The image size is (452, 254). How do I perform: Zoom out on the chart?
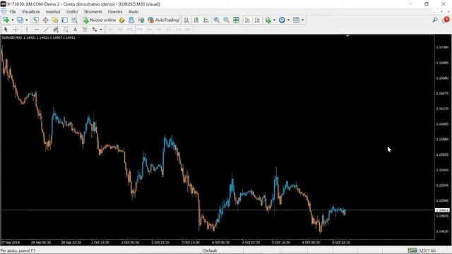point(226,20)
